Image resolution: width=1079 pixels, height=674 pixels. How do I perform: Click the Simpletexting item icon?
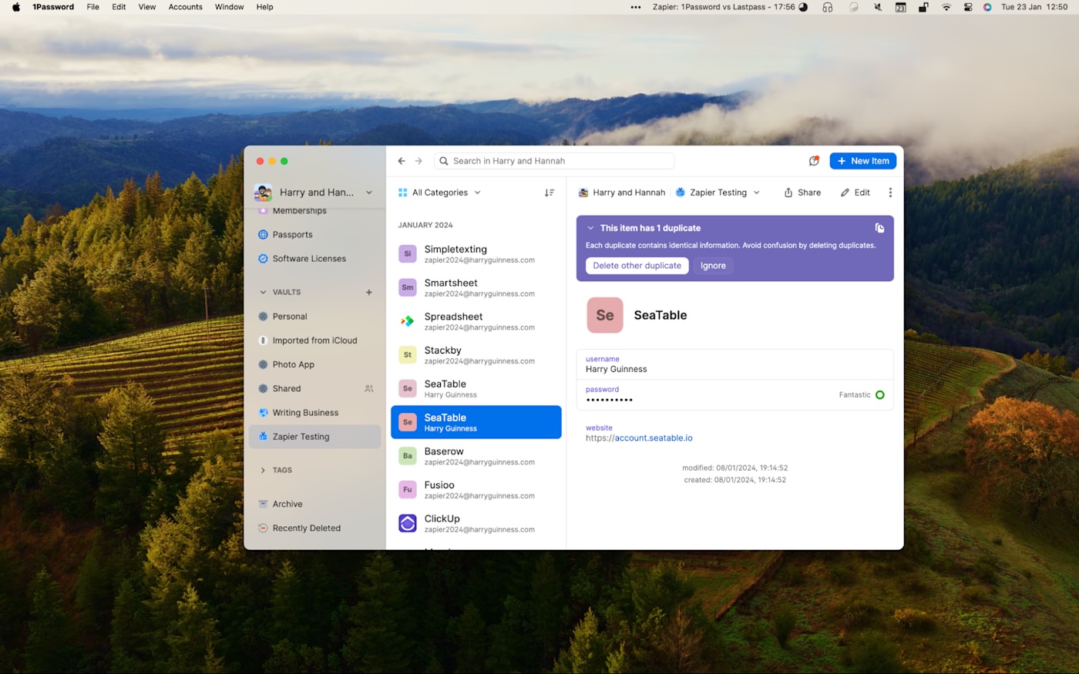pyautogui.click(x=408, y=253)
